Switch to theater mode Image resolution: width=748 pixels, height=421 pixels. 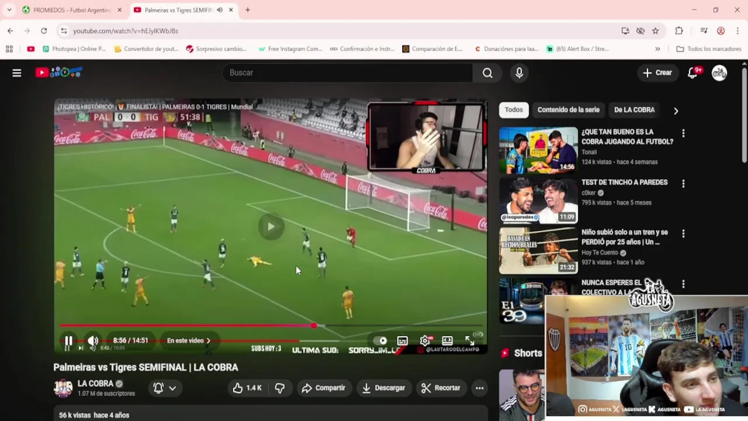click(447, 340)
